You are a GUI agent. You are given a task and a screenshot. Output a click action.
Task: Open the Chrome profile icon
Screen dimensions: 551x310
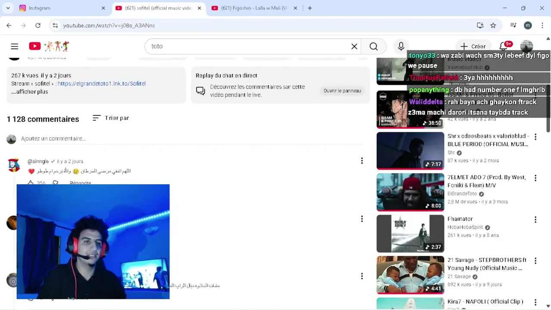coord(528,25)
